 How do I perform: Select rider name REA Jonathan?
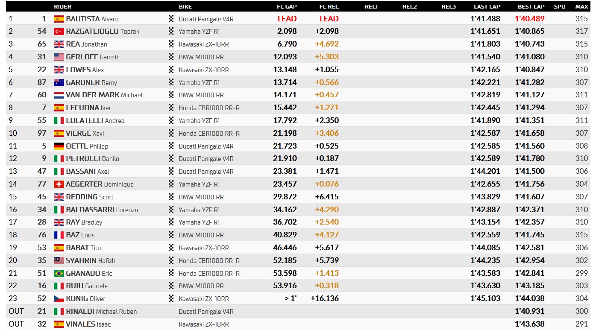click(86, 44)
